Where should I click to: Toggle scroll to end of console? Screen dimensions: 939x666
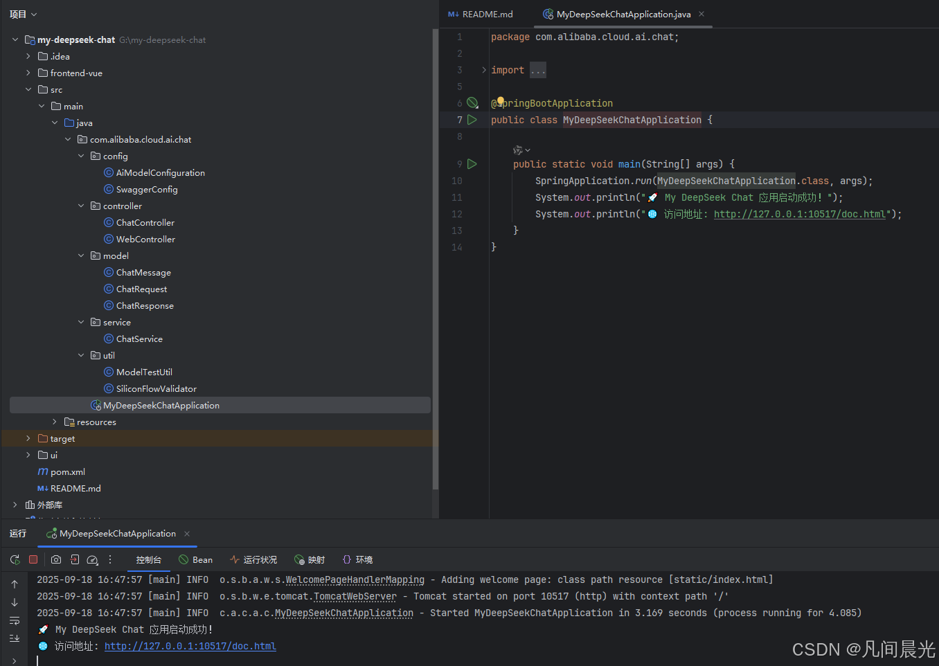pos(15,638)
